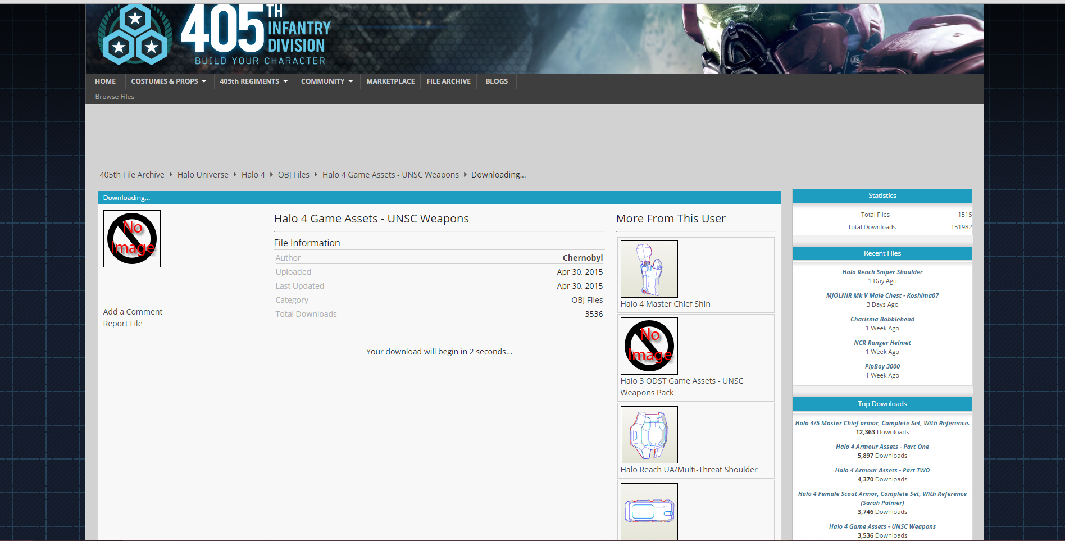Open the BLOGS menu item
Screen dimensions: 1065x541
tap(497, 81)
